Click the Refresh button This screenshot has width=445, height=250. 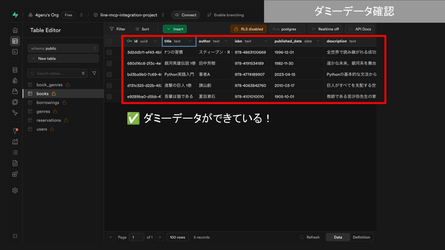[310, 237]
